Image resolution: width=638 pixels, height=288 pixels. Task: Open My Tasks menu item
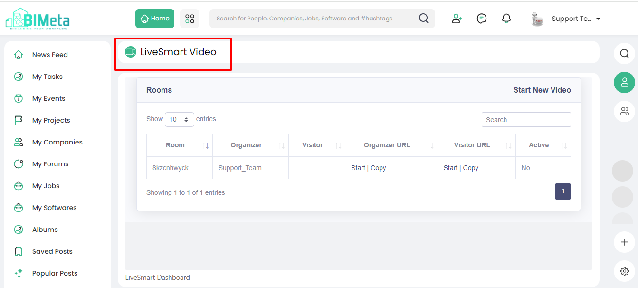point(48,77)
